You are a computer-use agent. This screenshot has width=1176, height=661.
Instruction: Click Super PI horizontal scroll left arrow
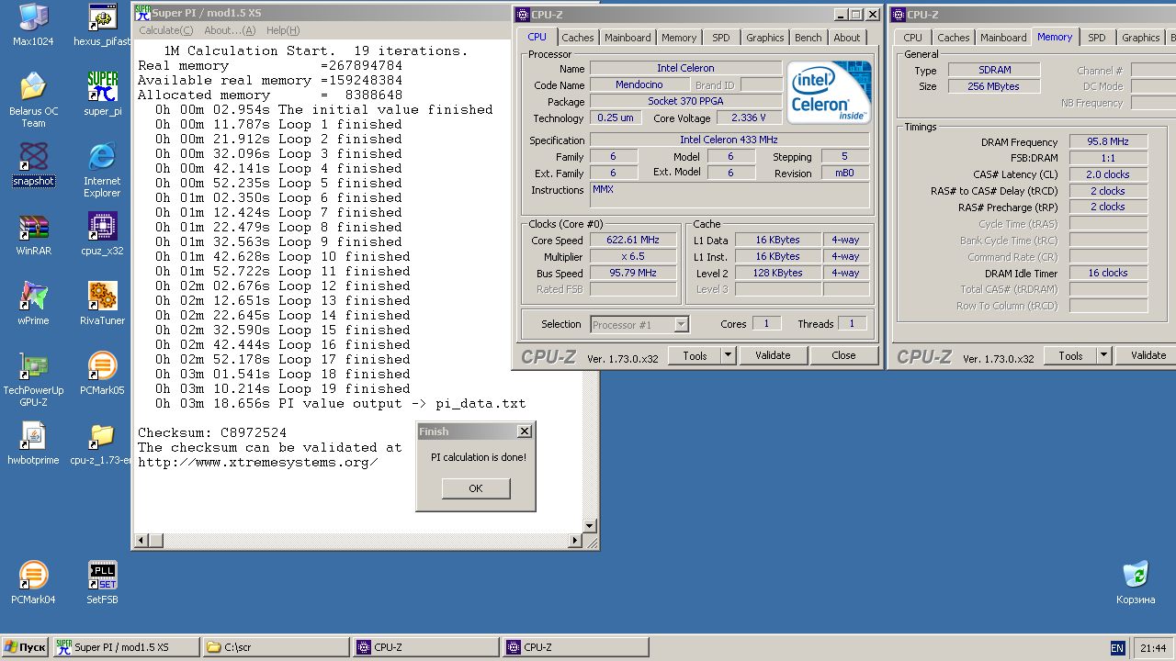tap(140, 541)
